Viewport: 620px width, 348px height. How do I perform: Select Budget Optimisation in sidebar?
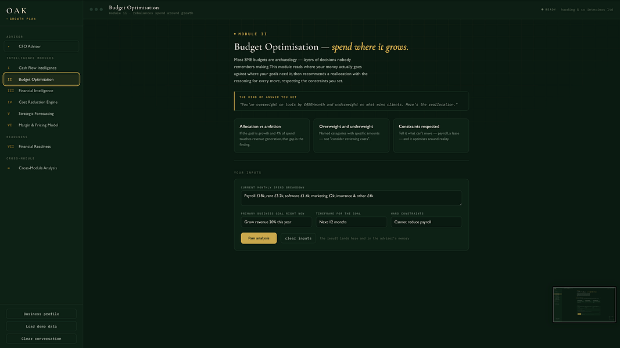coord(41,79)
